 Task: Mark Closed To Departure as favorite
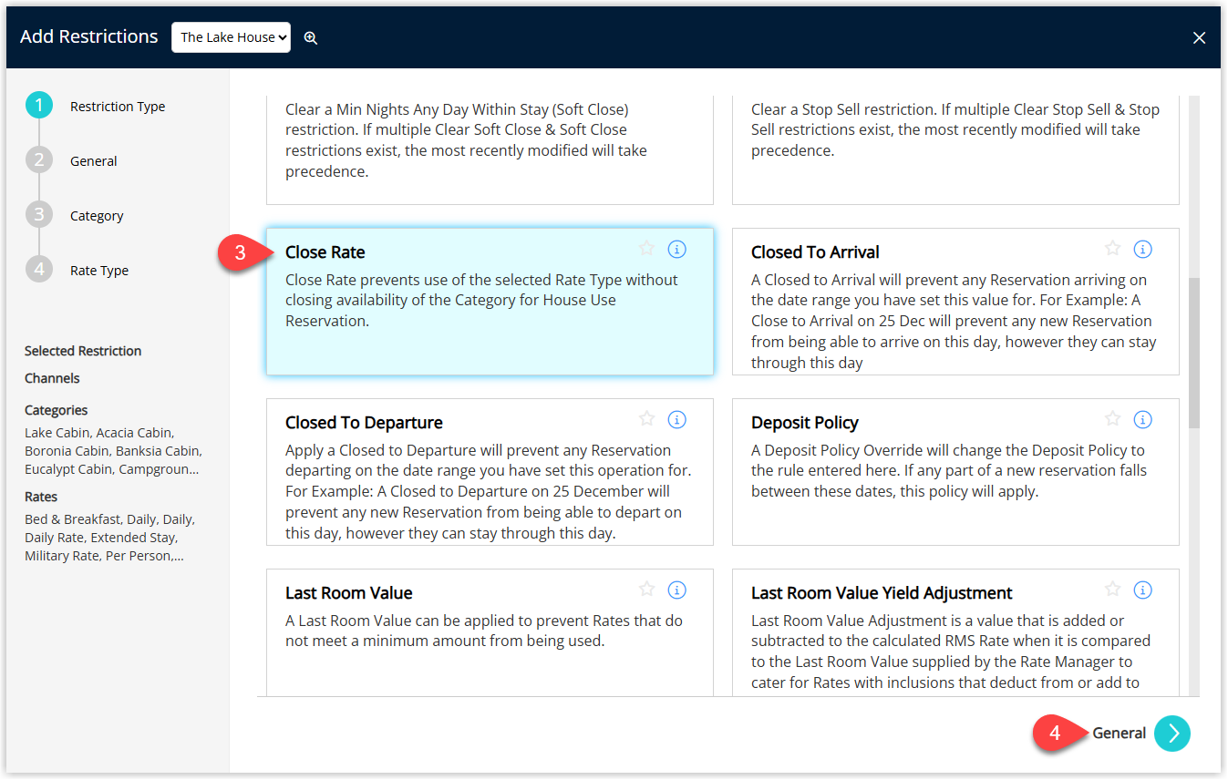pos(646,418)
